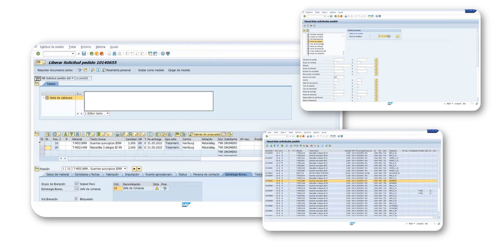The height and width of the screenshot is (244, 494).
Task: Click shopping cart icon beside NB Solicitud pedido
Action: click(38, 78)
